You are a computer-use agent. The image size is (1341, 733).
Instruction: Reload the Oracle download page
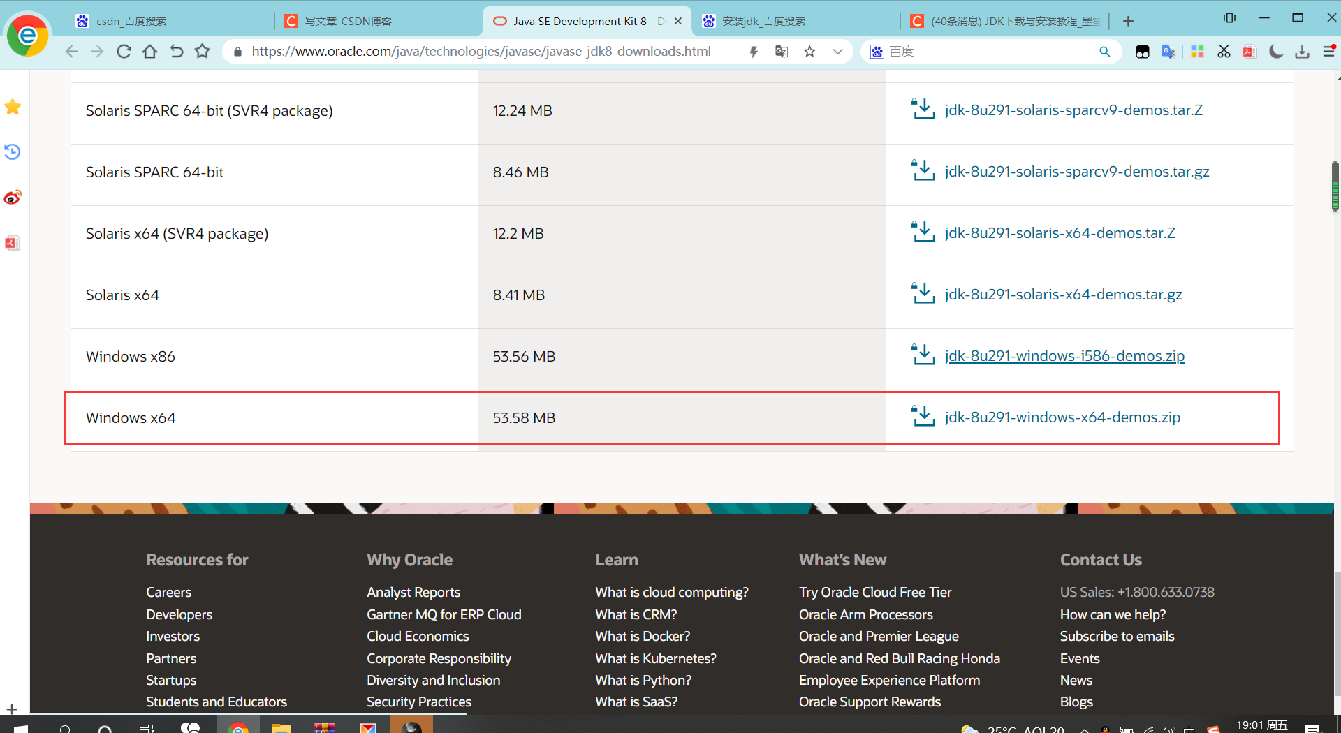point(124,52)
